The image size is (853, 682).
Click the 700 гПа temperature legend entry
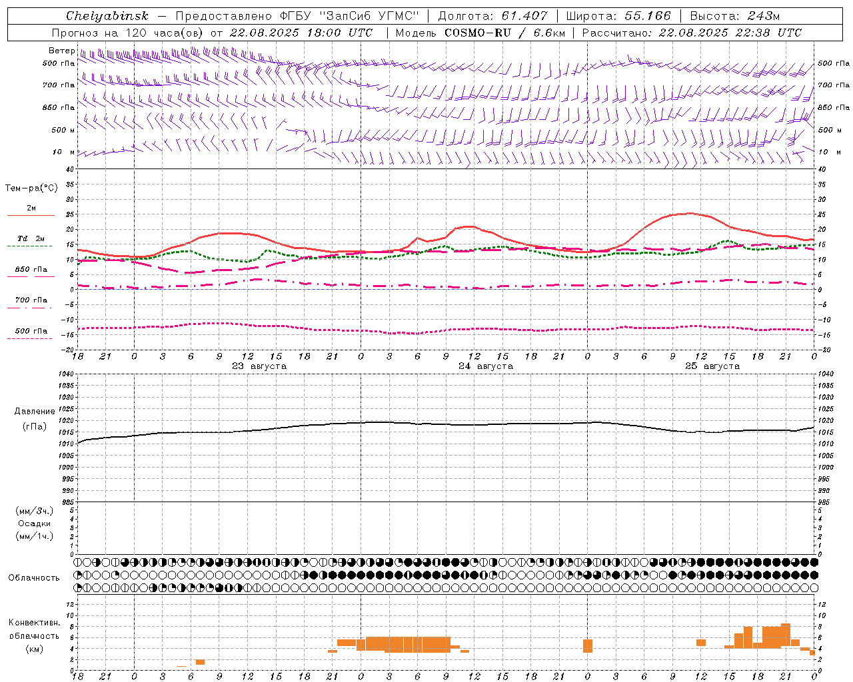(x=31, y=300)
